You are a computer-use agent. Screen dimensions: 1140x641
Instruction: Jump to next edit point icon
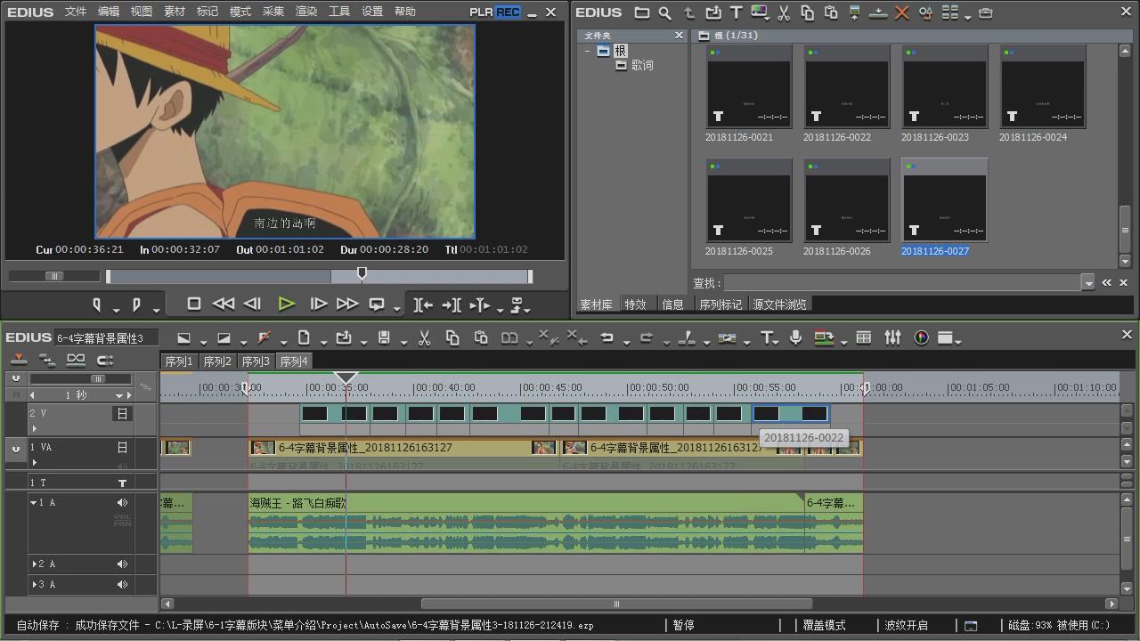pos(452,304)
